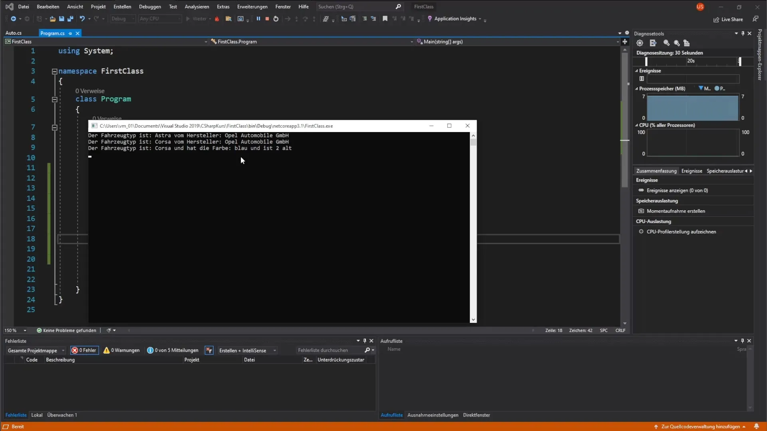
Task: Open the Erstellen menu
Action: [122, 7]
